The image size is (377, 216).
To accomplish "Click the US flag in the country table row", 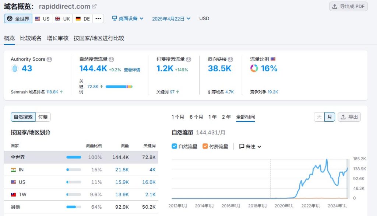I will pos(14,182).
